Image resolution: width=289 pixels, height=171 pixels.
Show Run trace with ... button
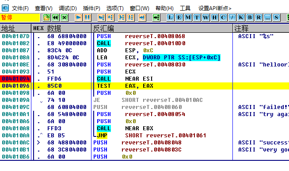pos(267,18)
